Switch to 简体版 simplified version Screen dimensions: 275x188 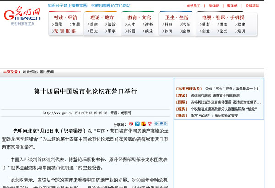point(214,6)
